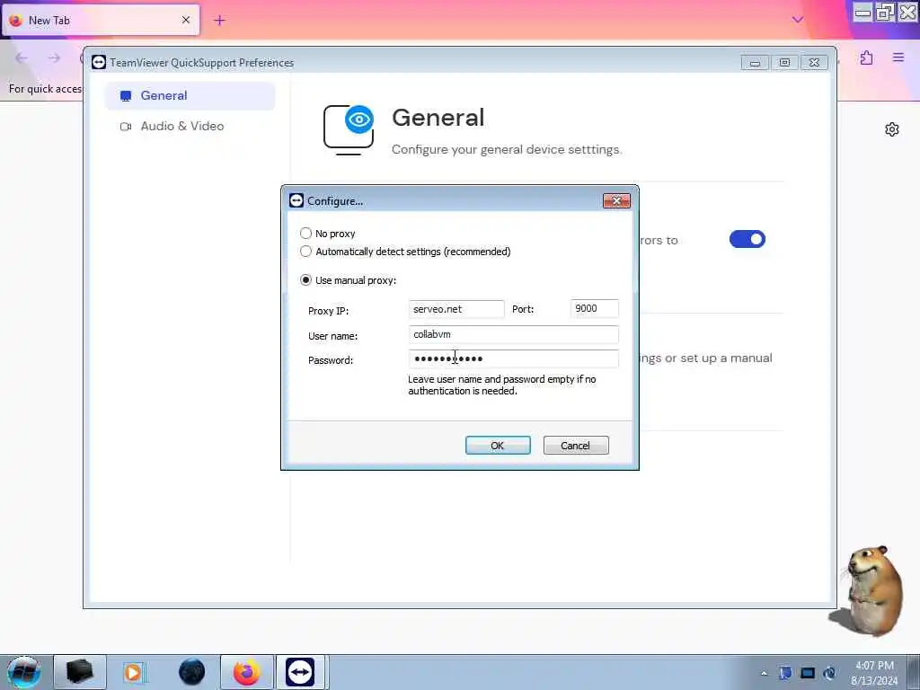Confirm proxy settings with OK
The width and height of the screenshot is (920, 690).
[498, 446]
